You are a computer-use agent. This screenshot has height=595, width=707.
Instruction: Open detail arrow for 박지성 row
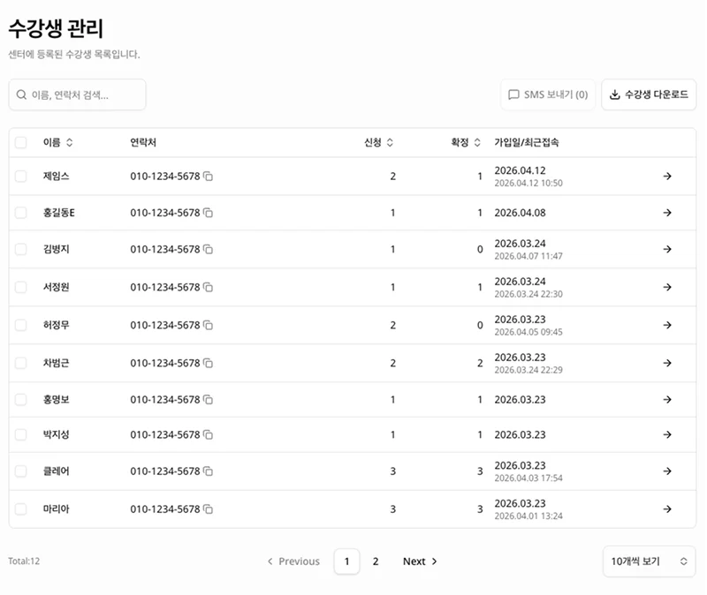pyautogui.click(x=667, y=434)
